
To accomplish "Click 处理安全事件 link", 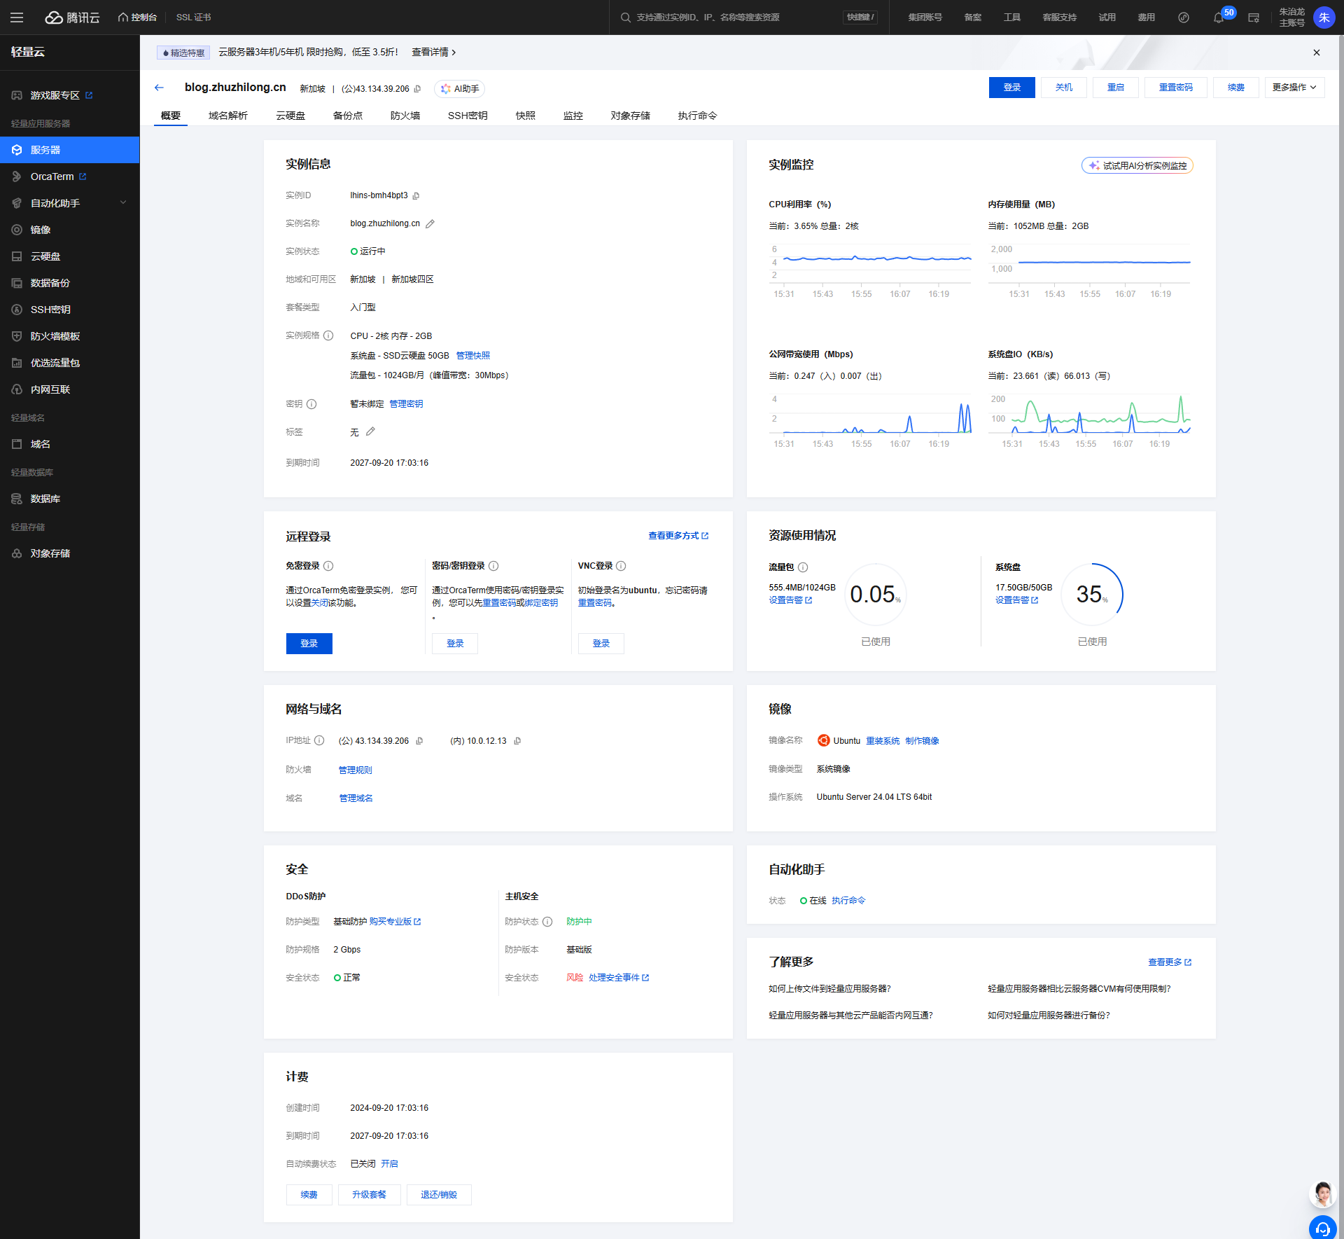I will pos(619,978).
